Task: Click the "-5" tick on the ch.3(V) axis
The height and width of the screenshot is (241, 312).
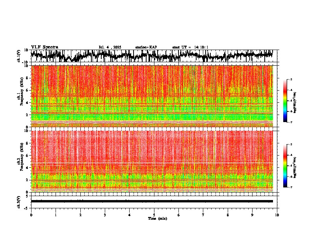Action: coord(27,208)
